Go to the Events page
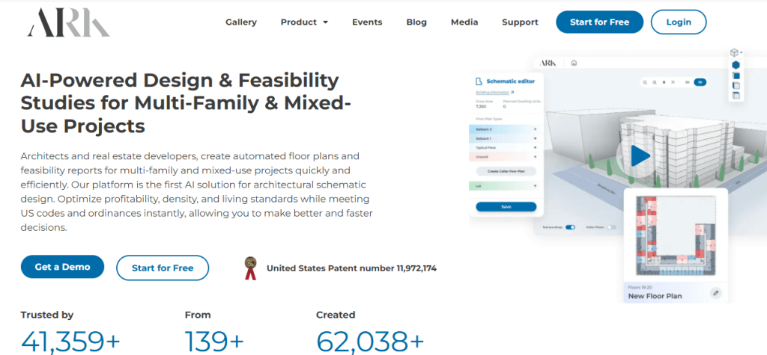The height and width of the screenshot is (355, 767). coord(367,22)
